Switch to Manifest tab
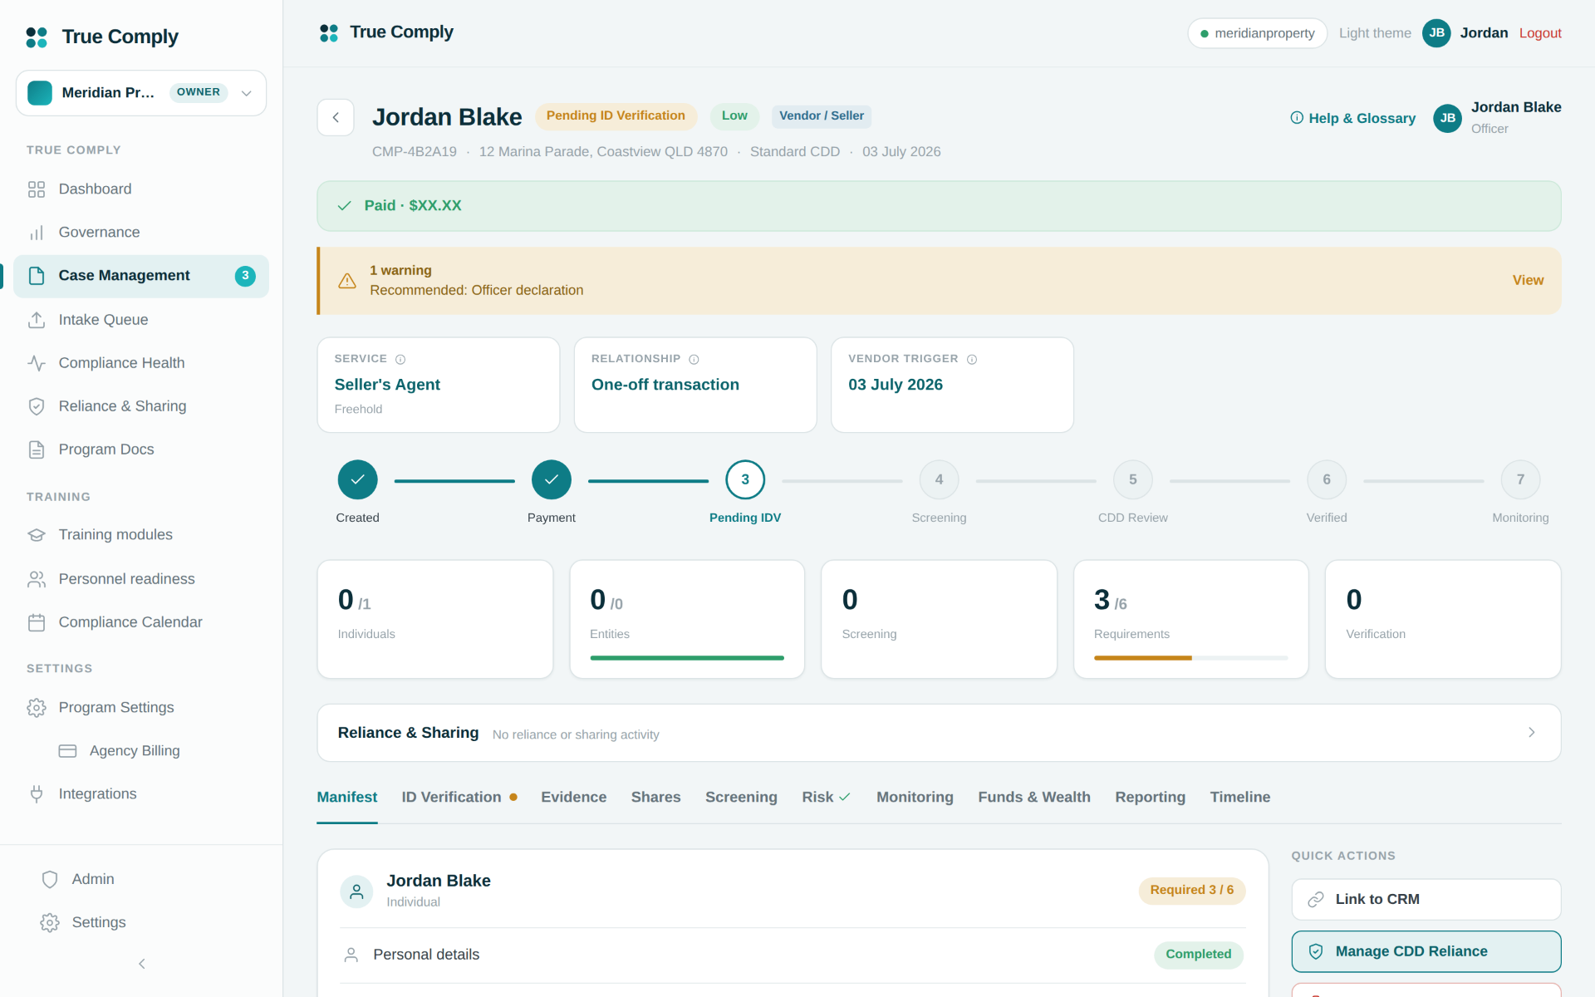 (347, 798)
